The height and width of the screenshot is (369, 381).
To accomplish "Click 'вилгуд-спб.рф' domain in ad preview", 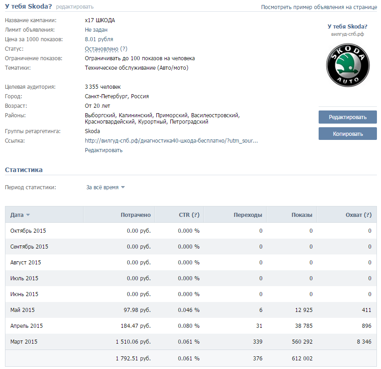I will click(x=348, y=34).
